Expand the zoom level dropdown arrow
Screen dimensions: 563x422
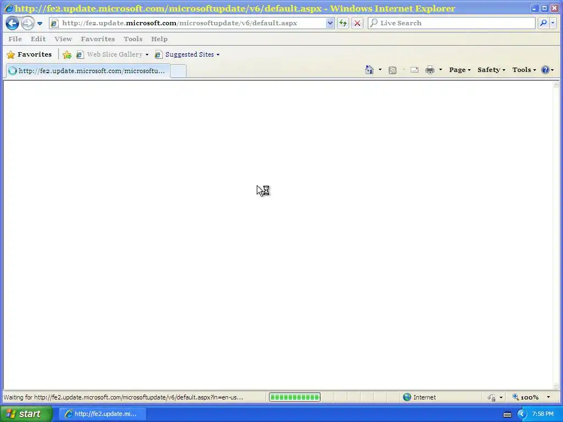click(548, 397)
